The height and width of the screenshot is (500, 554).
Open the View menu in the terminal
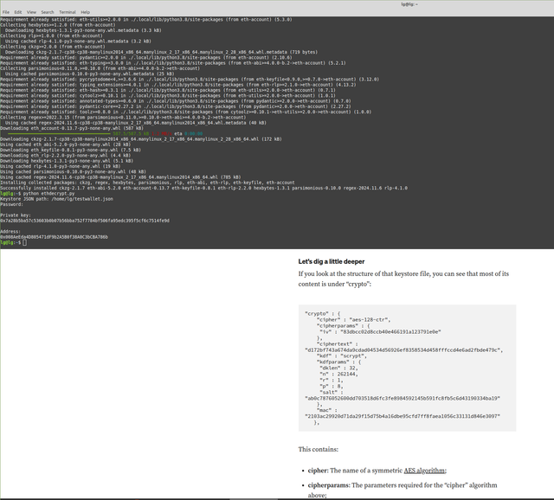[x=31, y=12]
